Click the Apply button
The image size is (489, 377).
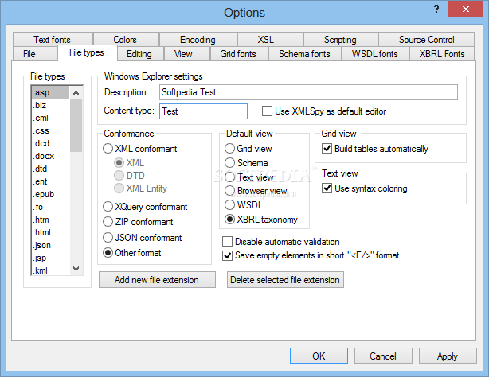(447, 356)
